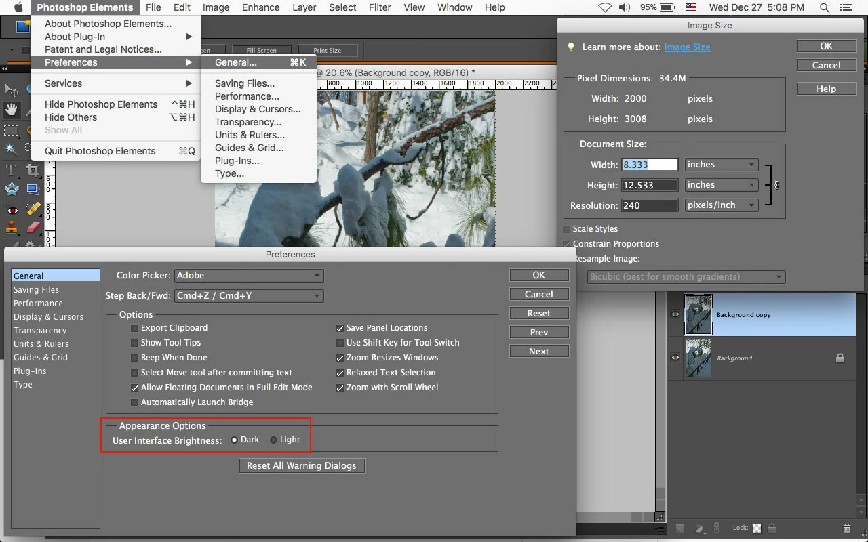Click the create new layer icon

pyautogui.click(x=680, y=528)
